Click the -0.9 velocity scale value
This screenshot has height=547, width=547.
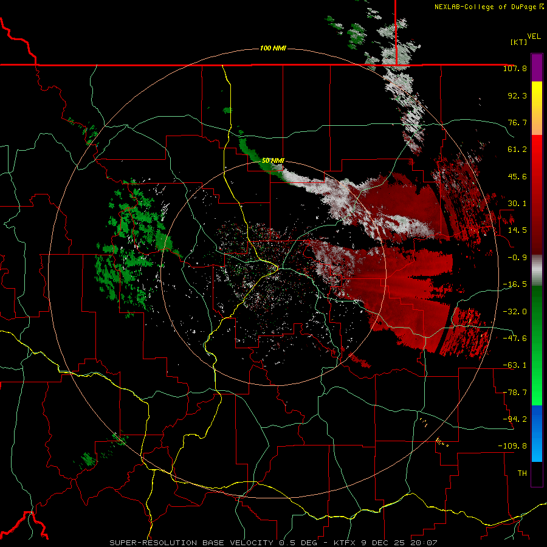coord(517,258)
